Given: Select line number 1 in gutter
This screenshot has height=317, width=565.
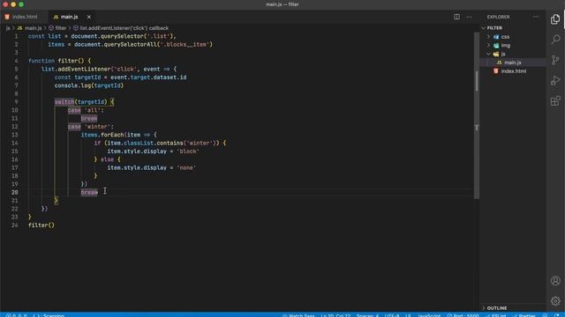Looking at the screenshot, I should tap(16, 36).
